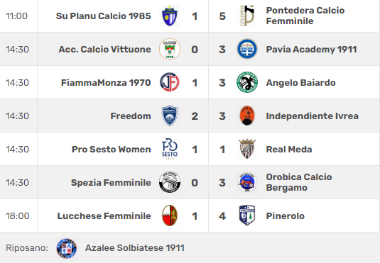Click the Lucchese Femminile crest

[170, 216]
